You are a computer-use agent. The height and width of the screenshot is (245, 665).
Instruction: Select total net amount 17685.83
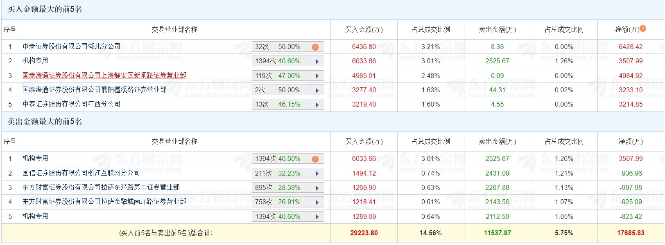[631, 233]
